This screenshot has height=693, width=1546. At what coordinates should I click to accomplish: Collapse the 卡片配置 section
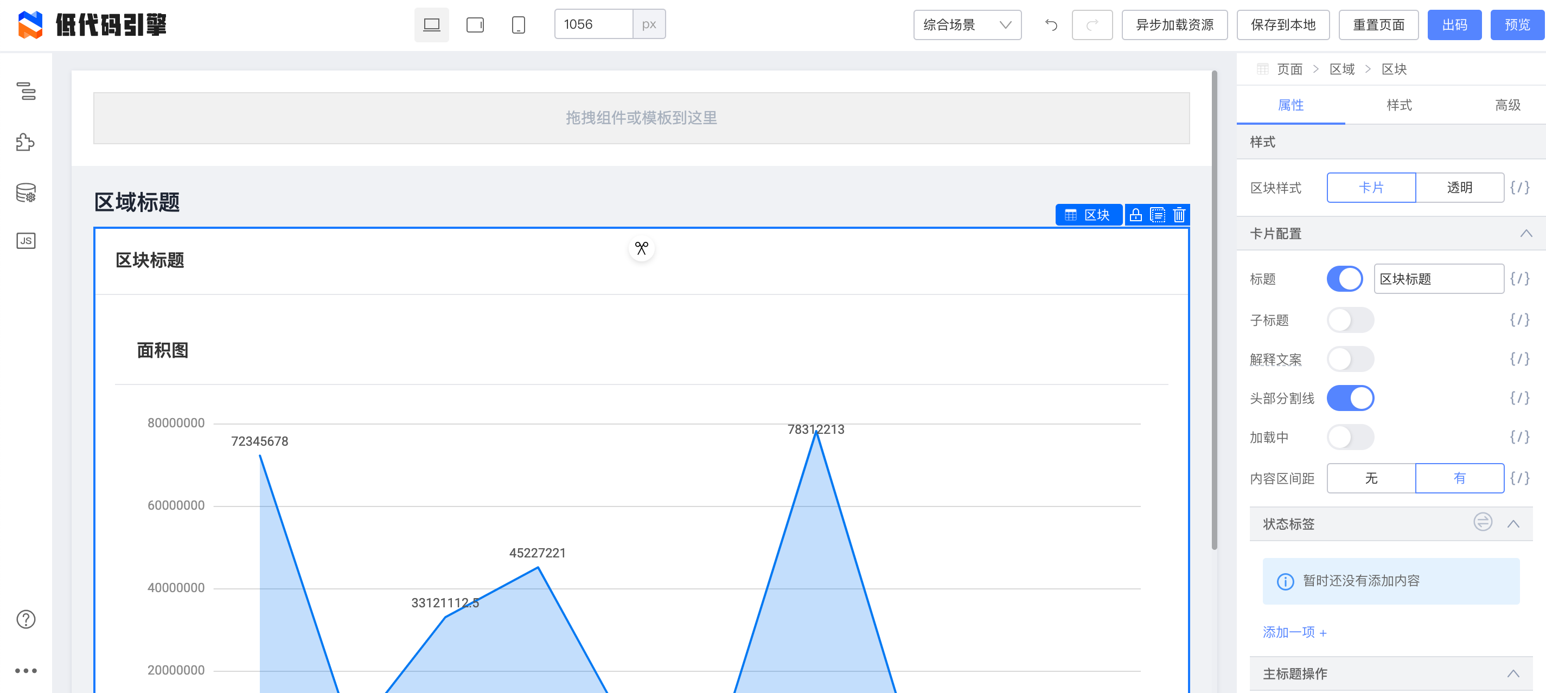pyautogui.click(x=1525, y=233)
